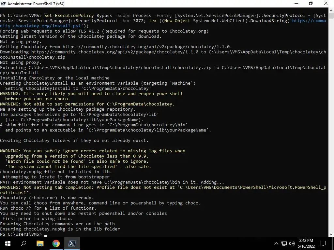Click the 'before you can use choco.' warning line
Image resolution: width=334 pixels, height=250 pixels.
pos(38,99)
